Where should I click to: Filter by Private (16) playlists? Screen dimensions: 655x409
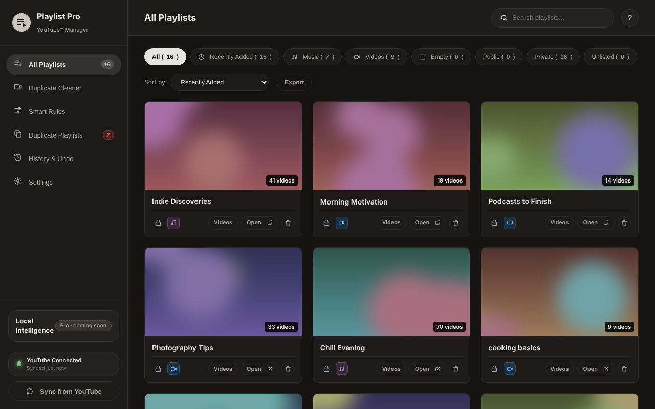coord(553,57)
